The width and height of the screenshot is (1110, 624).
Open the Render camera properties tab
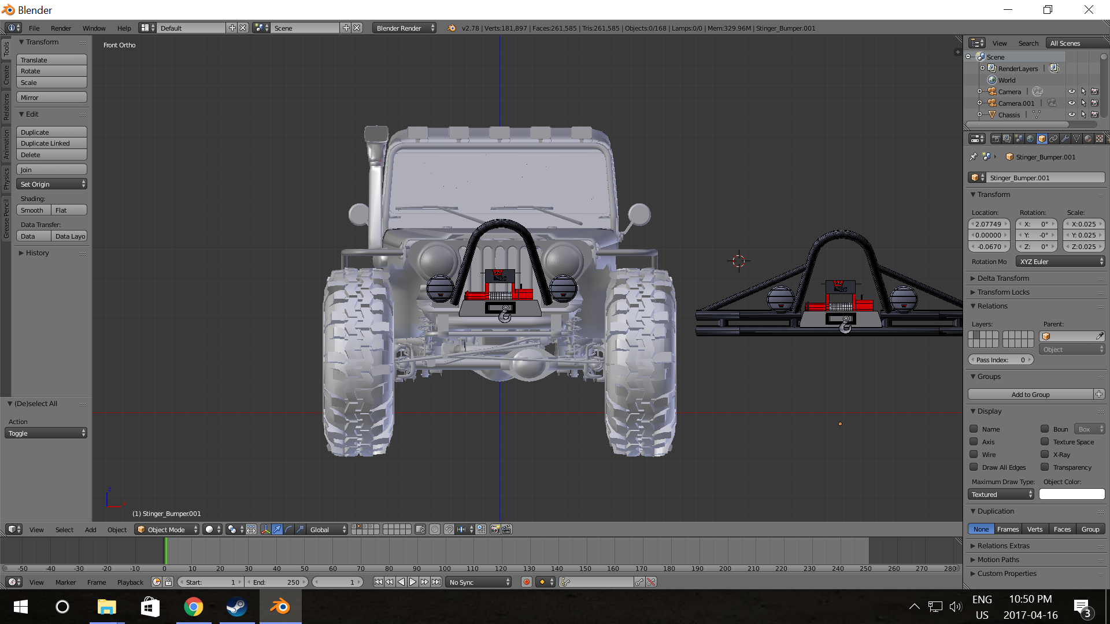click(996, 139)
